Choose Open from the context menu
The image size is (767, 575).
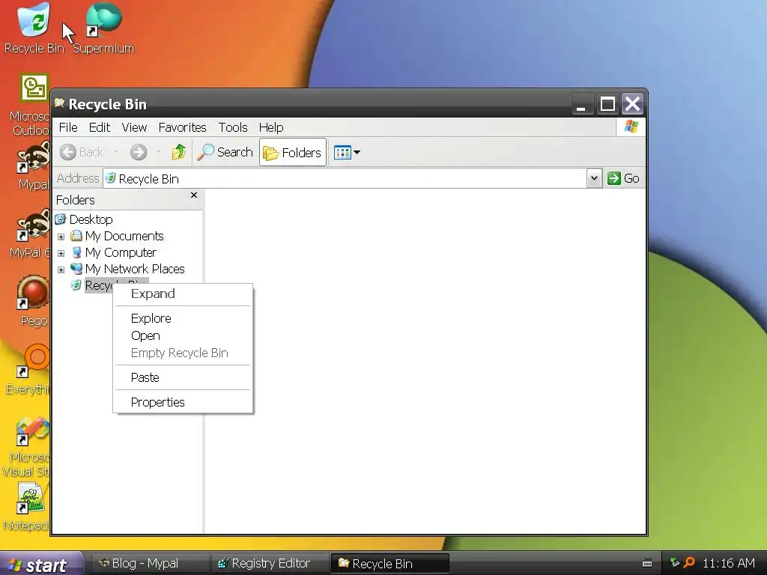click(x=183, y=336)
